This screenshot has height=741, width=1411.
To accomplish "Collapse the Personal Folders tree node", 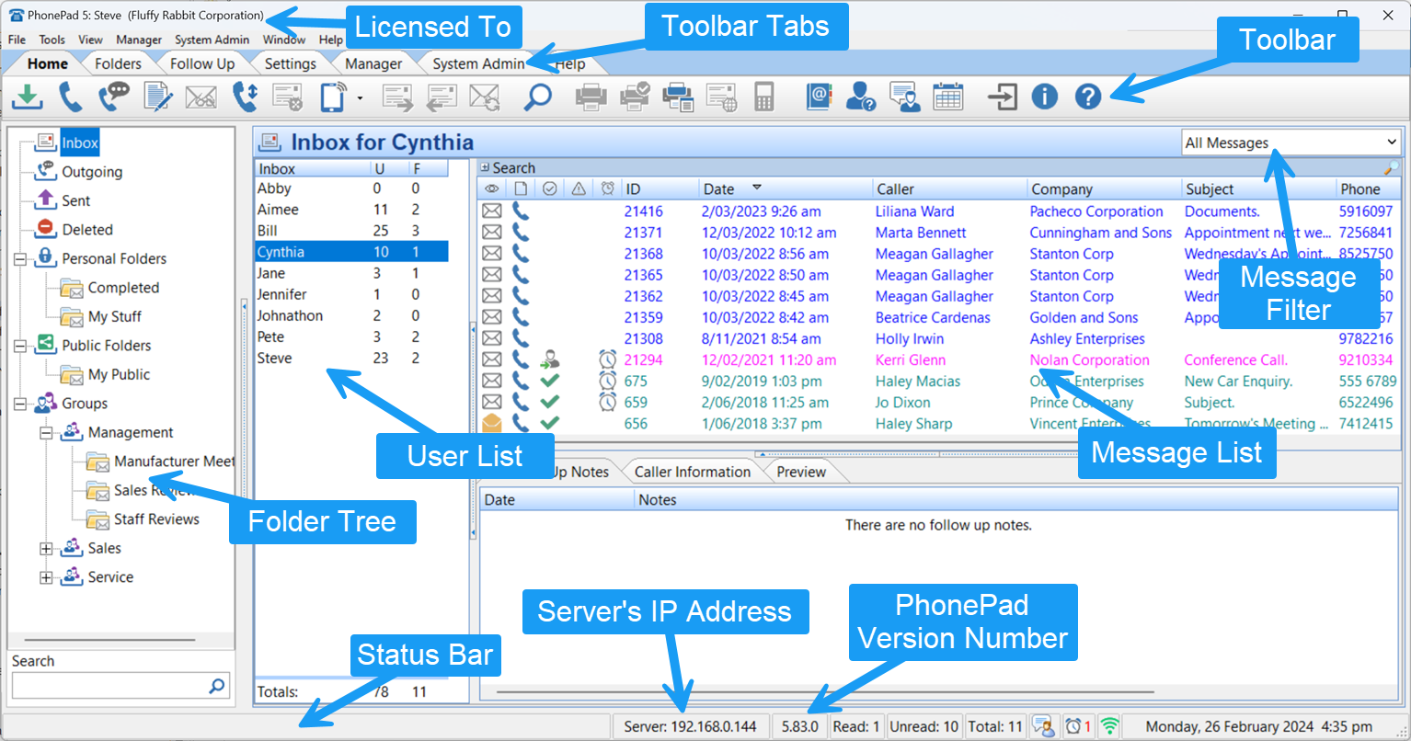I will pyautogui.click(x=20, y=259).
